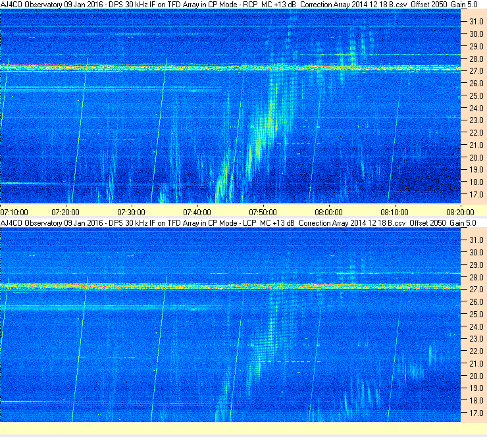Click the bright 27.3 MHz band in LCP spectrogram
Screen dimensions: 487x437
click(x=230, y=286)
